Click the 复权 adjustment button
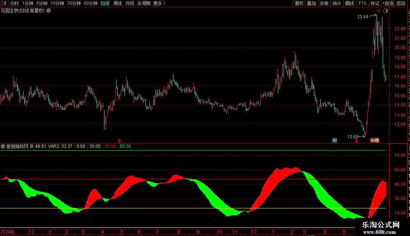The width and height of the screenshot is (410, 236). click(299, 3)
